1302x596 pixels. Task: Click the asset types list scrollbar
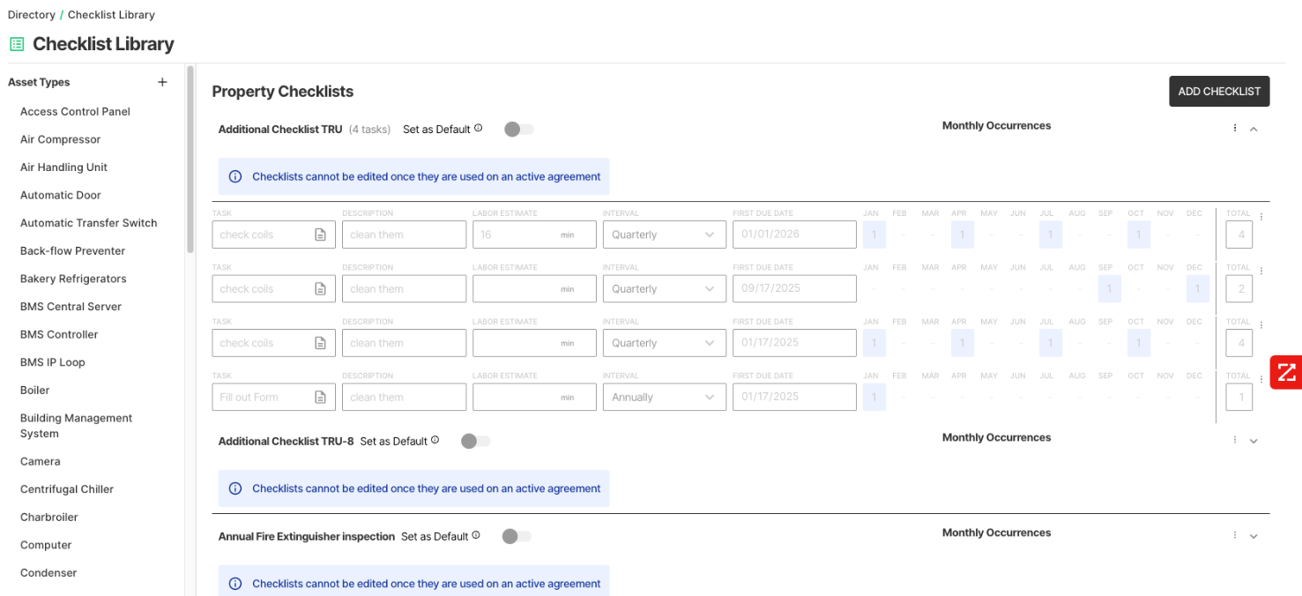pyautogui.click(x=190, y=159)
